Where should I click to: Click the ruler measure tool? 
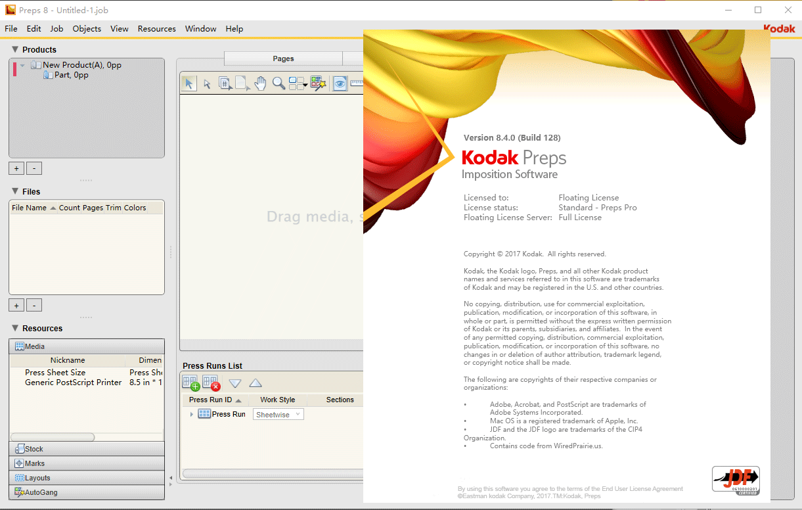[x=357, y=83]
